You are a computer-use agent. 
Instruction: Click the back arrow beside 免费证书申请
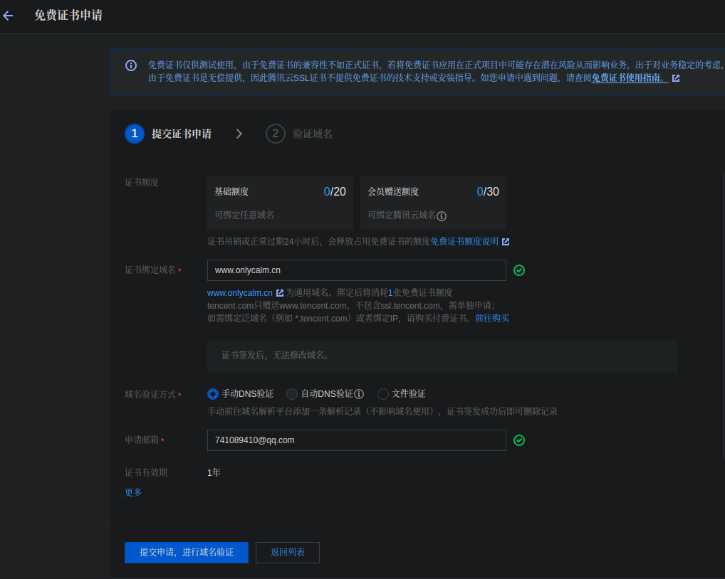click(9, 16)
